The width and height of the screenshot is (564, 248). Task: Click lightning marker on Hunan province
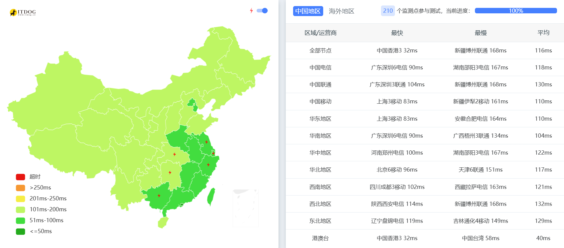tap(170, 173)
